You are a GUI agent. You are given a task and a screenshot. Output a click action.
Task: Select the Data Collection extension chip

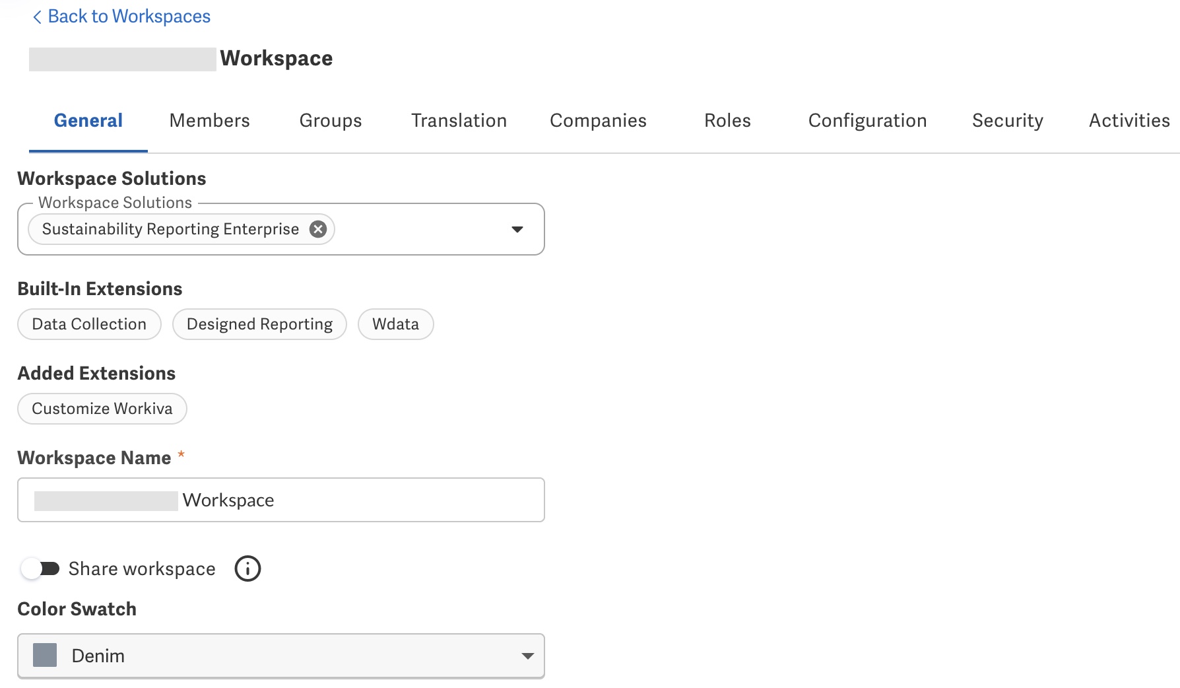(x=89, y=324)
